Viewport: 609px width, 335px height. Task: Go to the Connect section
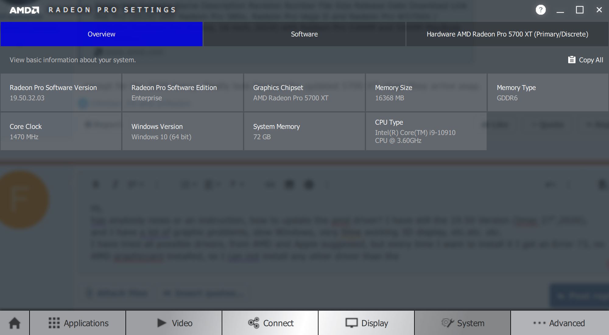(x=270, y=323)
